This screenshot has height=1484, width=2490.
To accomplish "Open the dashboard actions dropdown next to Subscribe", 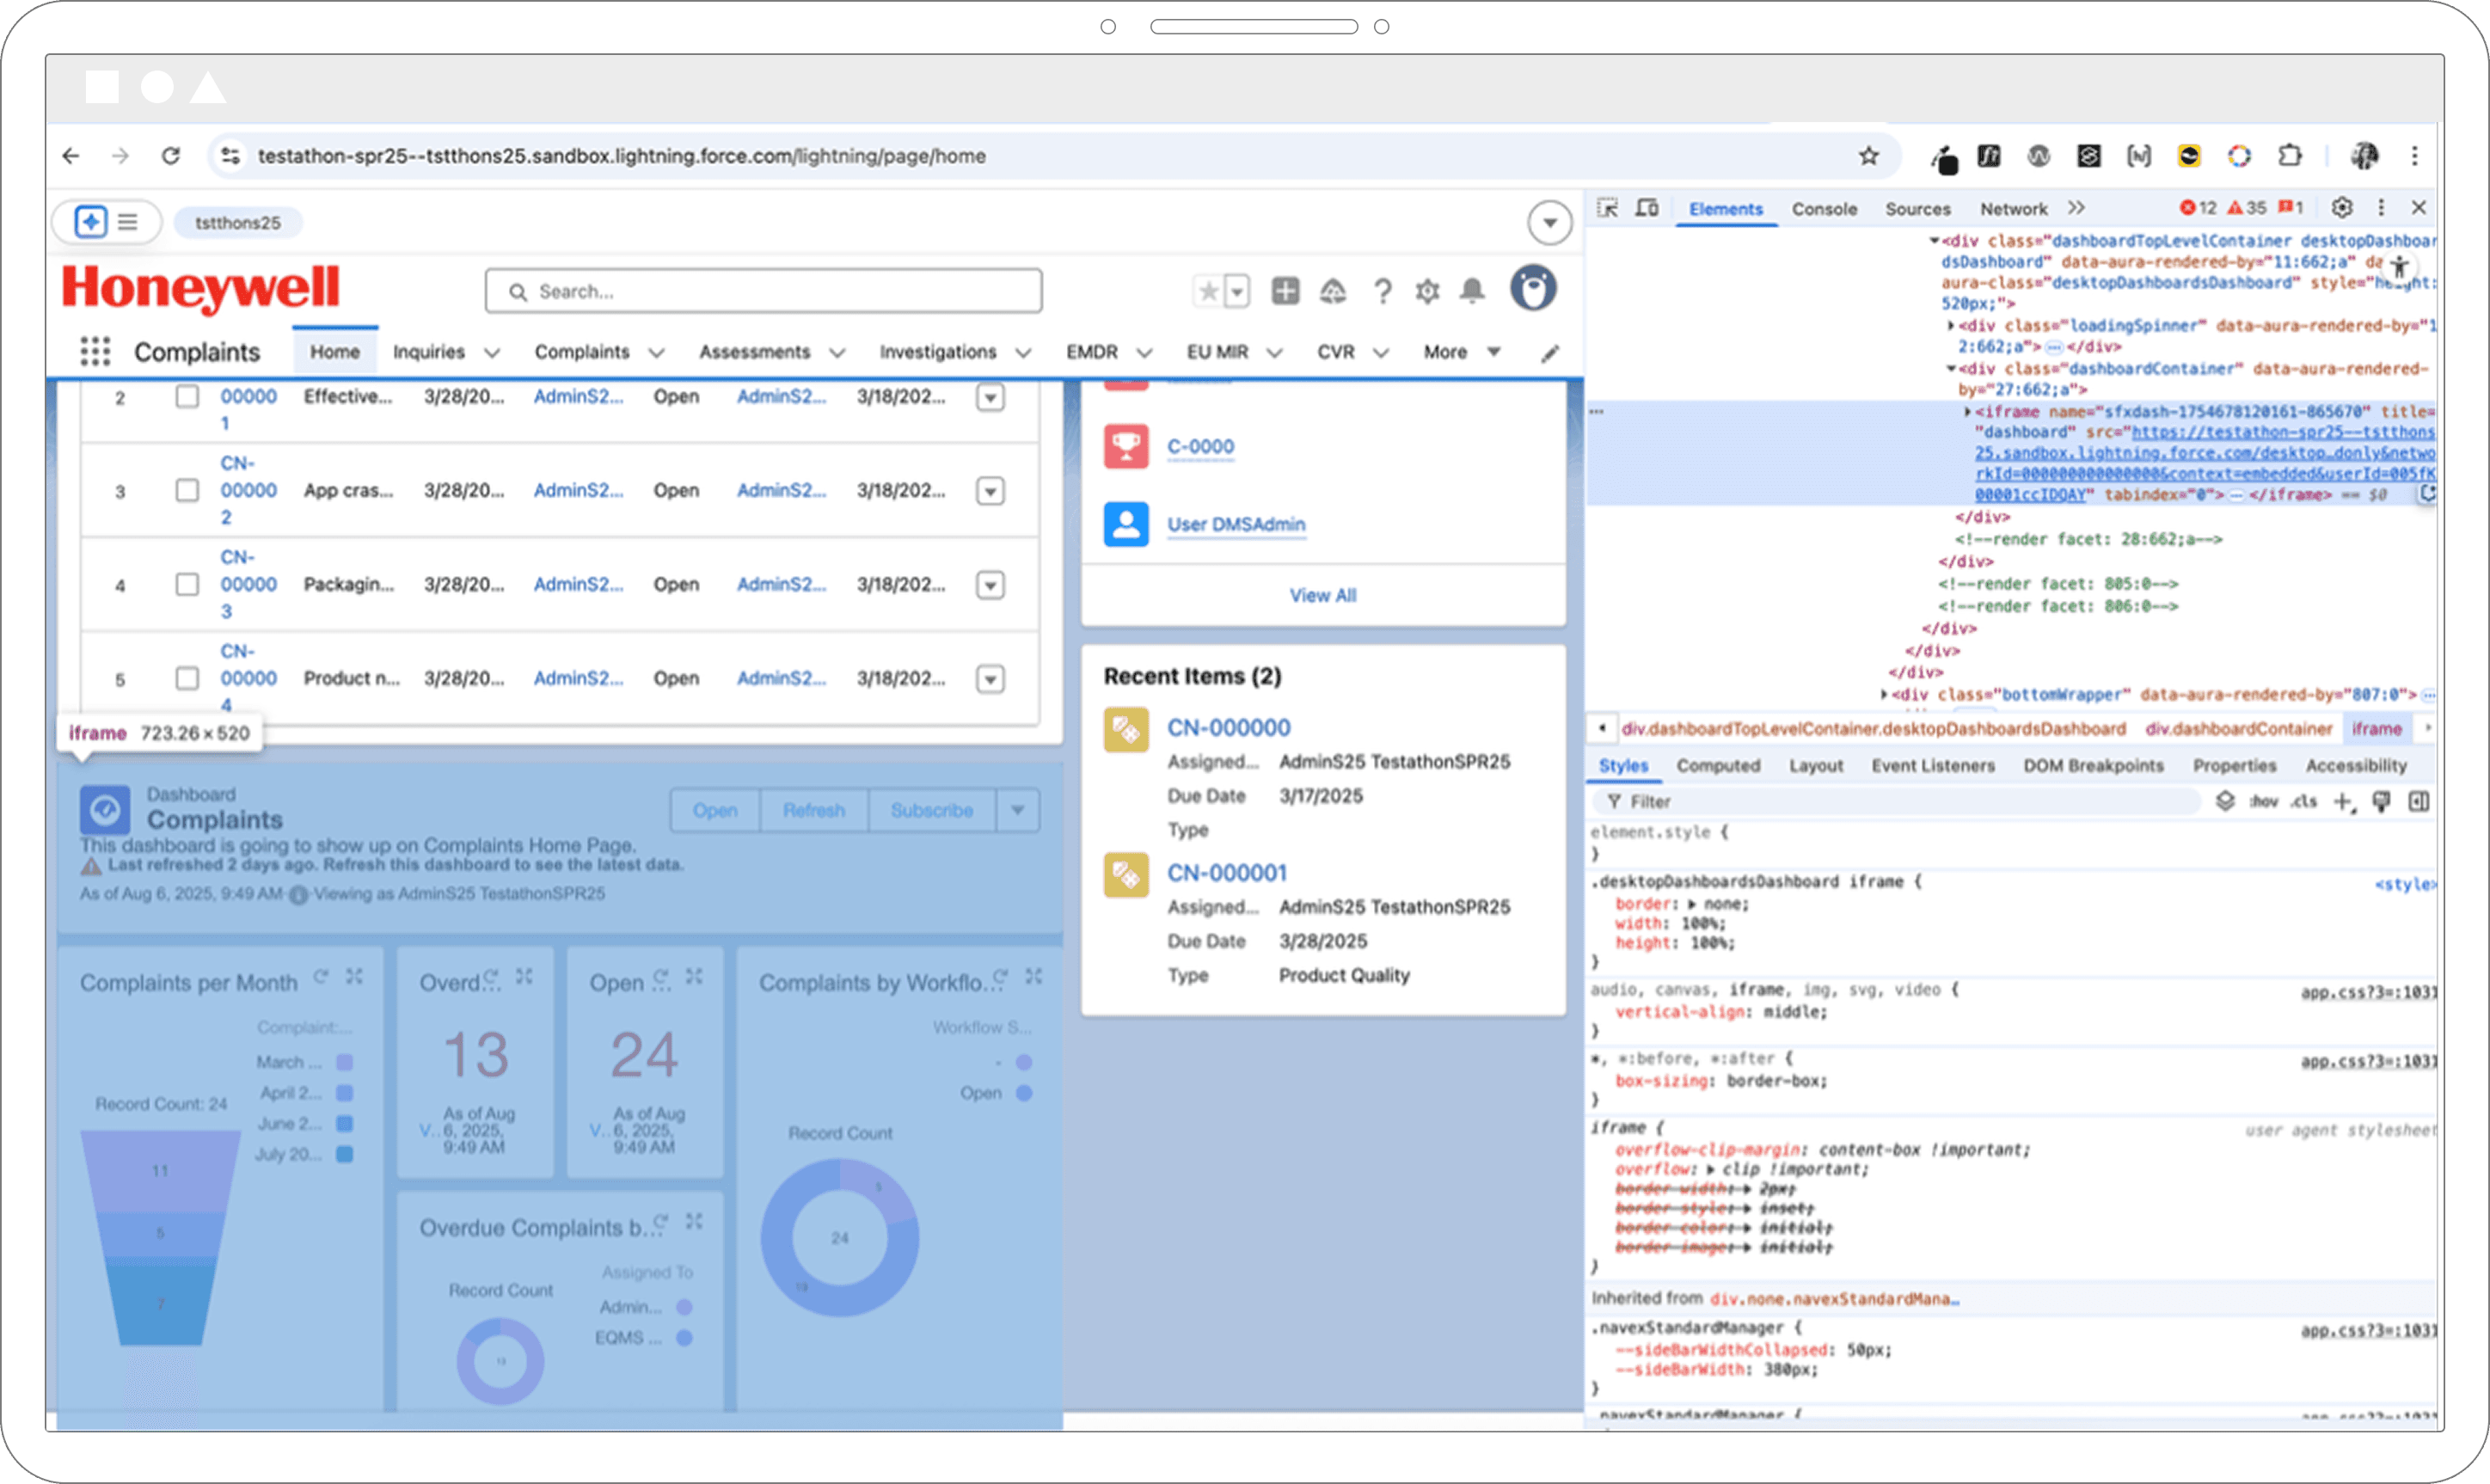I will [x=1018, y=810].
